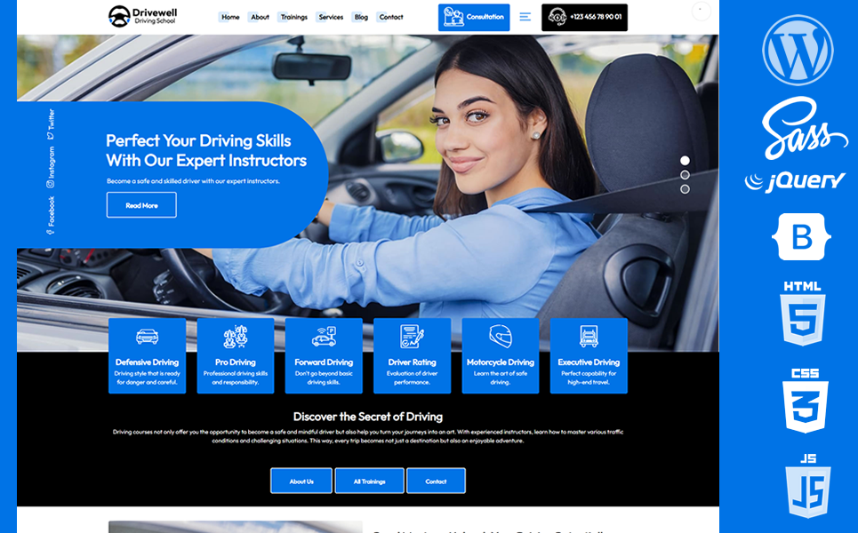Select the first slider dot indicator
This screenshot has width=858, height=533.
click(685, 161)
